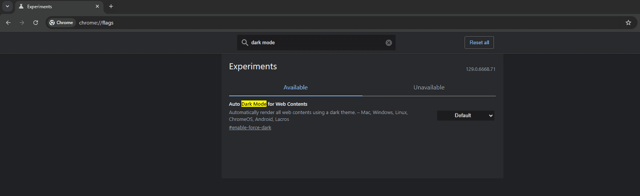Click the Chrome site info chip
Image resolution: width=640 pixels, height=196 pixels.
coord(61,23)
